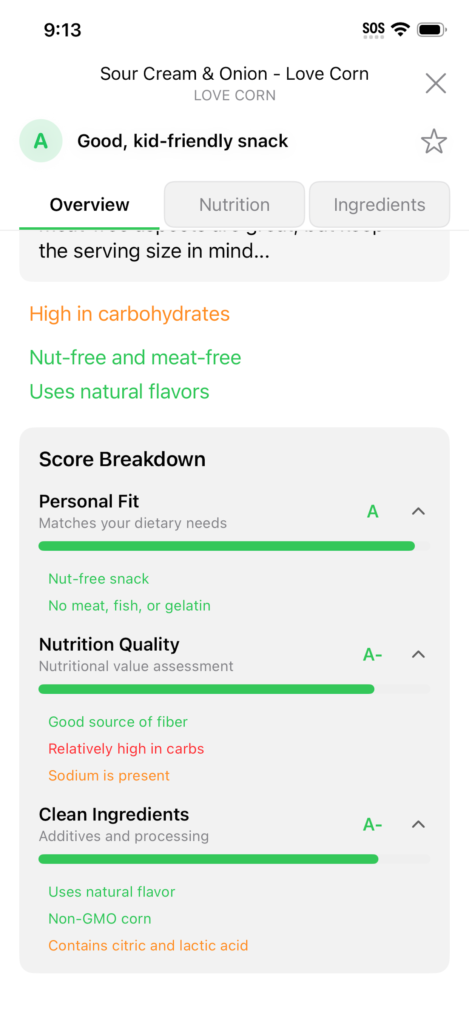Viewport: 469px width, 1015px height.
Task: Tap the Nutrition Quality progress bar
Action: click(234, 689)
